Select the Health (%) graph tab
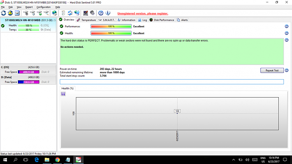 (67, 88)
